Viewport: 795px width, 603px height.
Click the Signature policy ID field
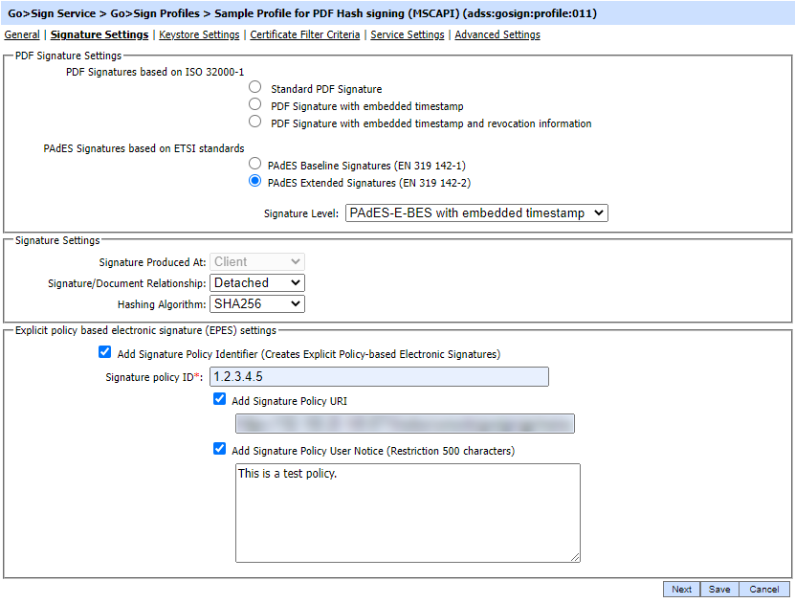coord(379,377)
